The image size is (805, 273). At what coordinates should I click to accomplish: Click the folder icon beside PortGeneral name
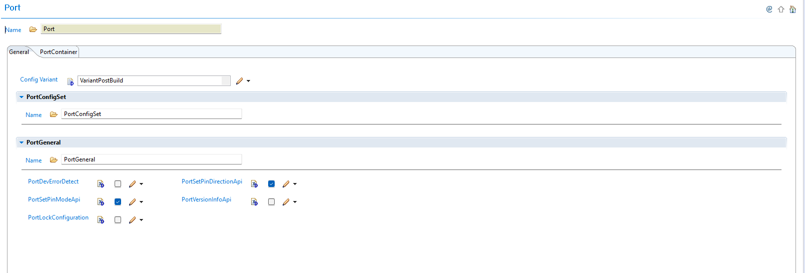(54, 160)
